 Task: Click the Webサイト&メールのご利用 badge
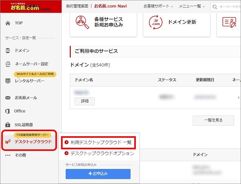(35, 74)
